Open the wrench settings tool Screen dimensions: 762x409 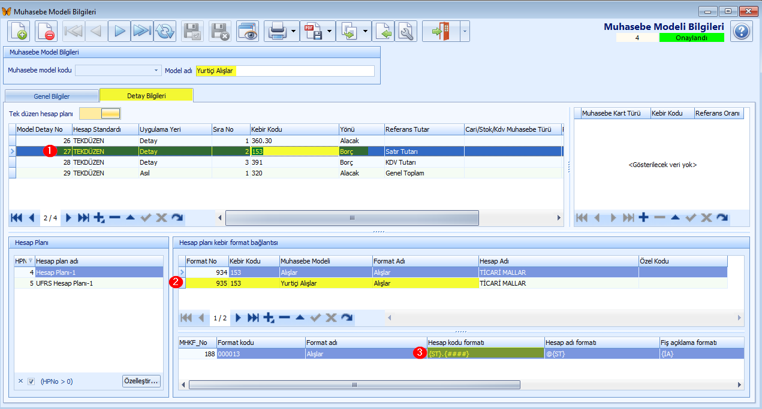[406, 32]
